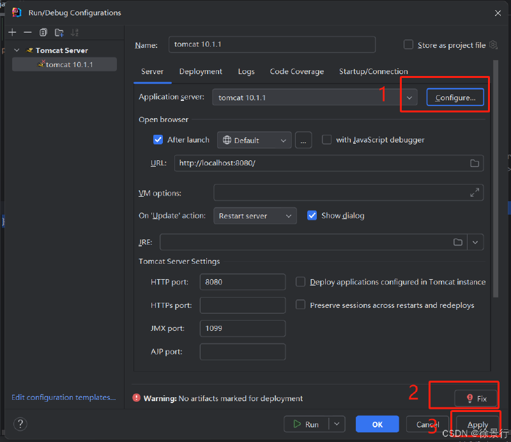Browse for a JRE with folder icon
The width and height of the screenshot is (511, 442).
458,242
